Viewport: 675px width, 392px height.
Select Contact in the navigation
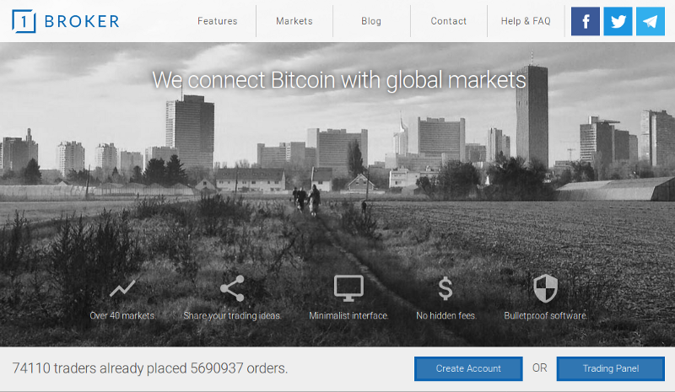point(449,21)
